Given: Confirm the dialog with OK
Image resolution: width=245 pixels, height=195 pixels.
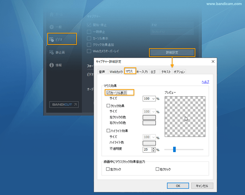Looking at the screenshot, I should click(x=178, y=186).
